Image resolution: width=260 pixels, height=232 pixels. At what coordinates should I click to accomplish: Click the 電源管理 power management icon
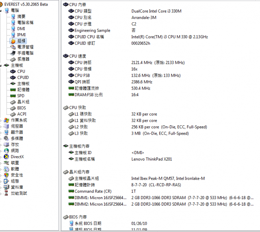(x=13, y=47)
